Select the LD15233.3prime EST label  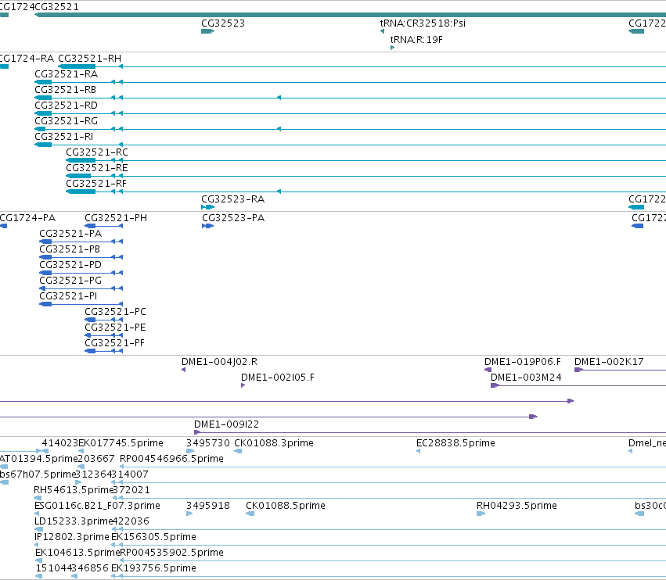(x=74, y=521)
